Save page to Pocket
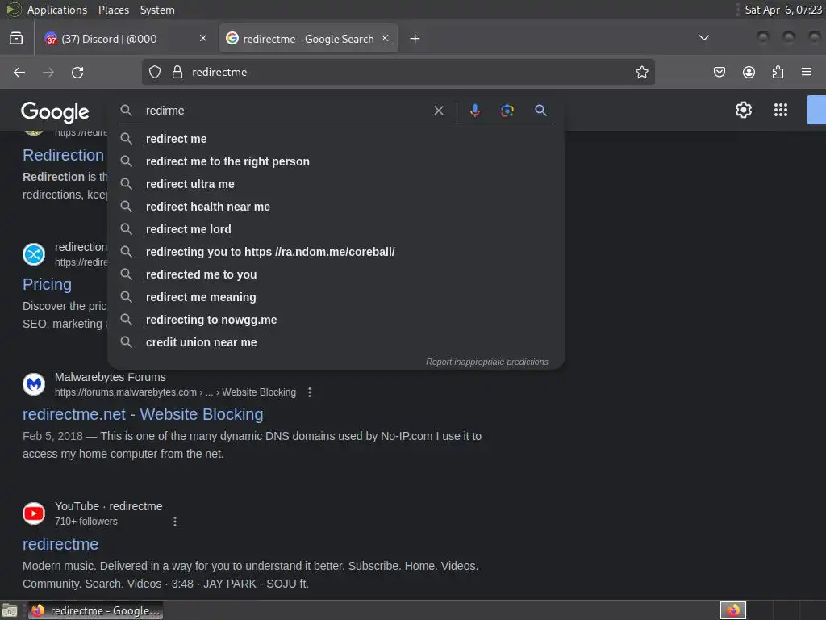Image resolution: width=826 pixels, height=620 pixels. pos(719,72)
